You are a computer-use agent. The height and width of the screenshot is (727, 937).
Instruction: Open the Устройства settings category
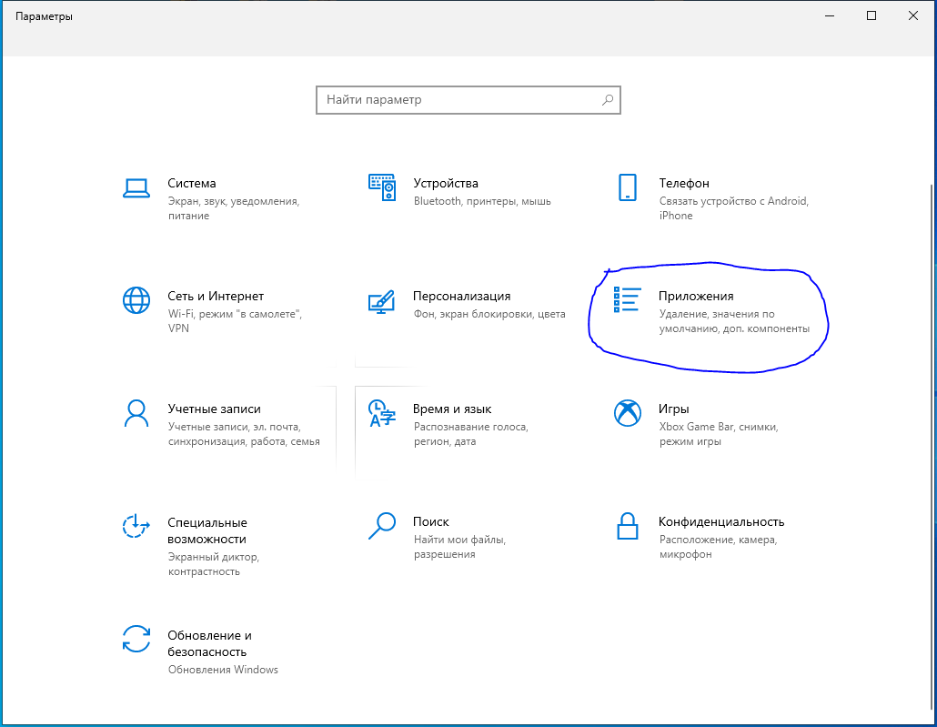446,184
